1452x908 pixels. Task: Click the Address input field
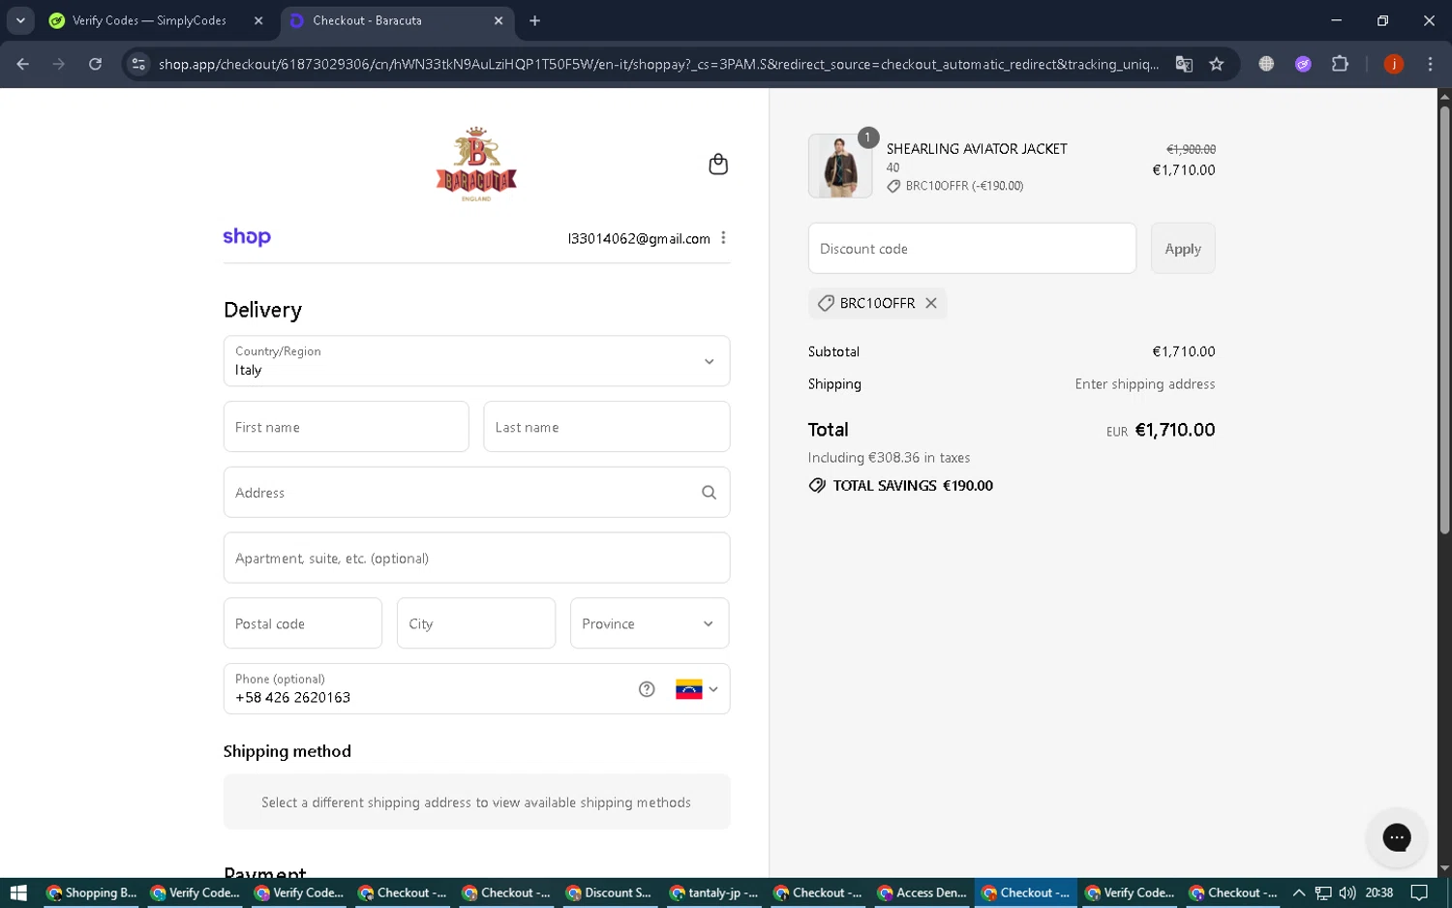[x=476, y=493]
